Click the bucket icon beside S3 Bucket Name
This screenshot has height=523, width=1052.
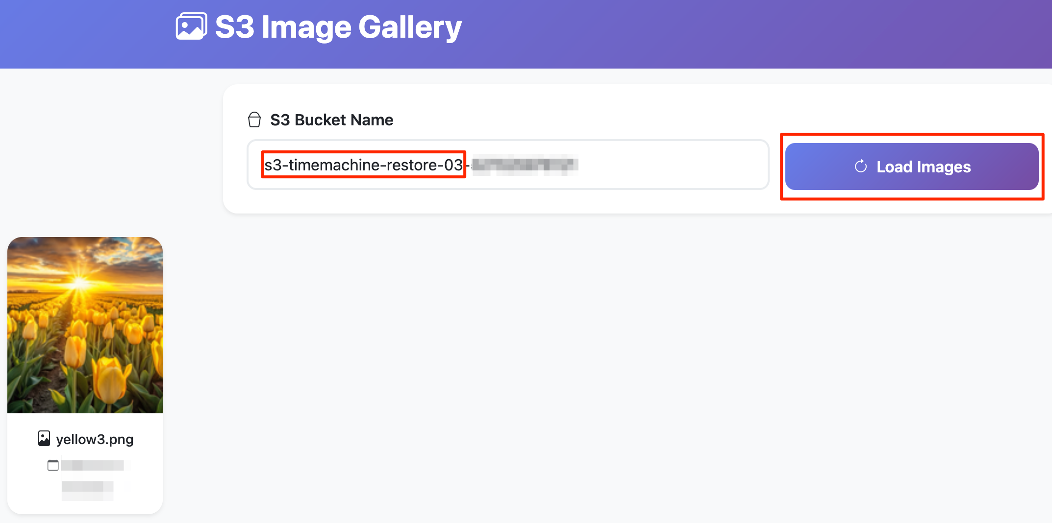254,119
